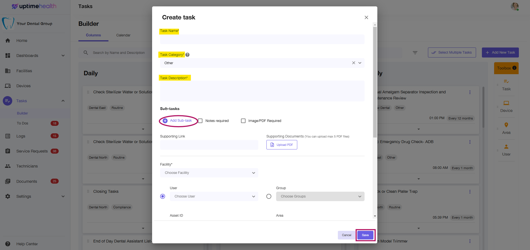The image size is (530, 250).
Task: Enable the Notes required checkbox
Action: 200,121
